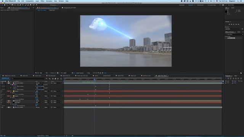The width and height of the screenshot is (244, 137).
Task: Open parent None dropdown of Death Star layer
Action: click(57, 101)
